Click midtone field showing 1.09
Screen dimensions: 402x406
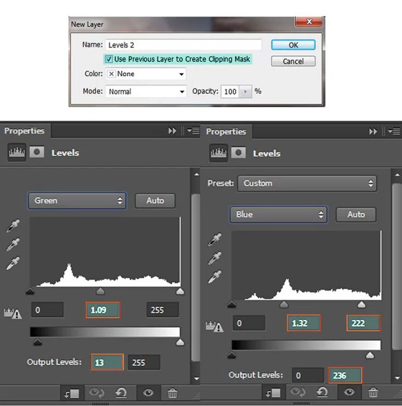(103, 309)
